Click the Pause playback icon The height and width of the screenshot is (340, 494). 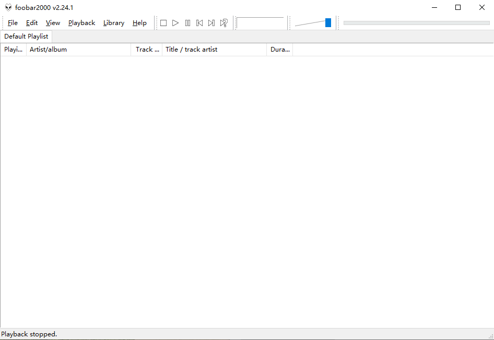pos(187,23)
